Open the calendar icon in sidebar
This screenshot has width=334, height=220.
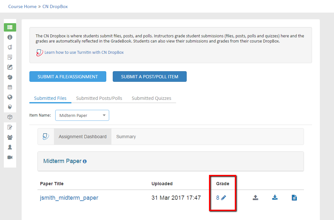10,87
